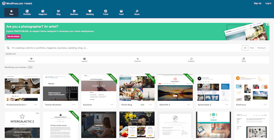Click the WordPress.com logo icon

click(4, 3)
